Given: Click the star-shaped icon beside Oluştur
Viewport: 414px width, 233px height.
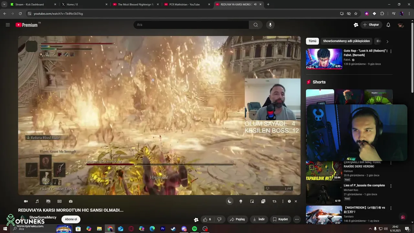Looking at the screenshot, I should click(356, 25).
